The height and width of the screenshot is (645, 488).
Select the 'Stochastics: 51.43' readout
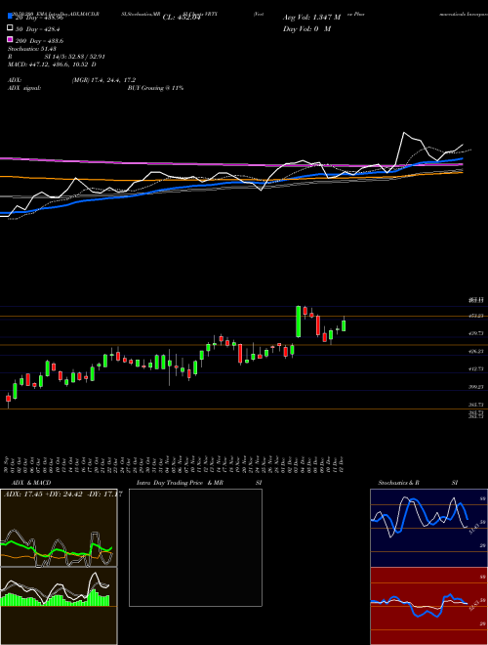click(x=31, y=50)
